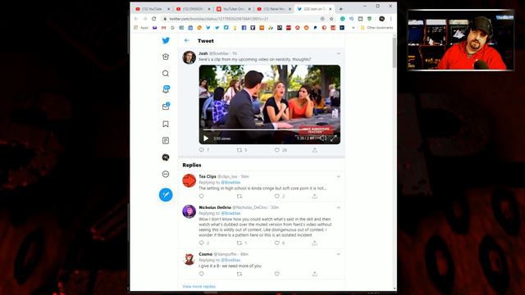This screenshot has width=525, height=295.
Task: Click @Bowblax link in Nicholas DeOrio reply
Action: click(x=231, y=213)
